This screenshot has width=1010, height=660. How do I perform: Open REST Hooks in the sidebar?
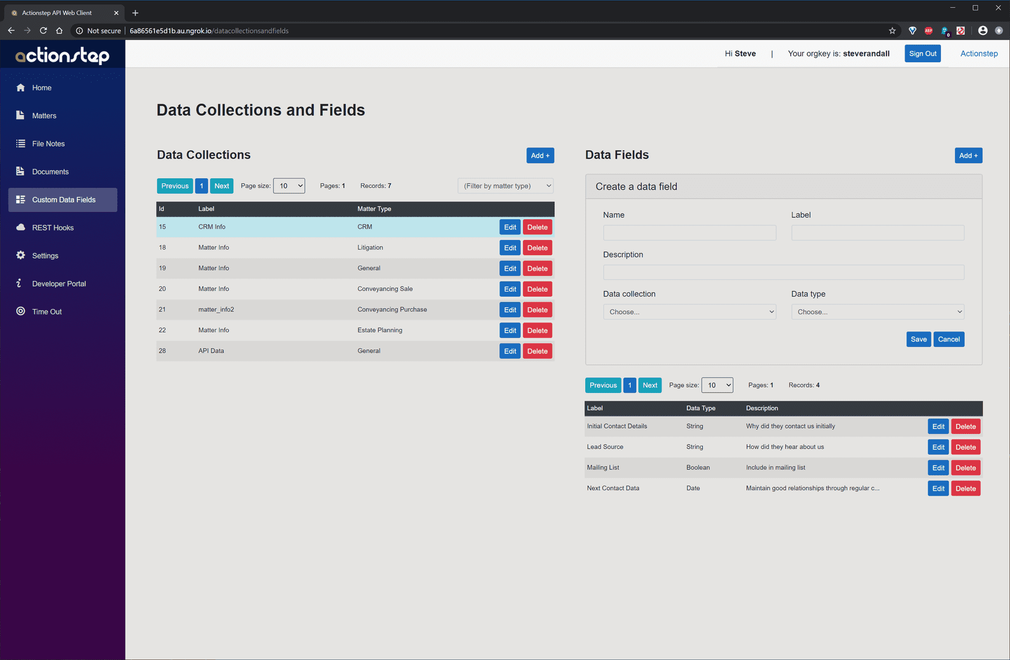coord(52,228)
